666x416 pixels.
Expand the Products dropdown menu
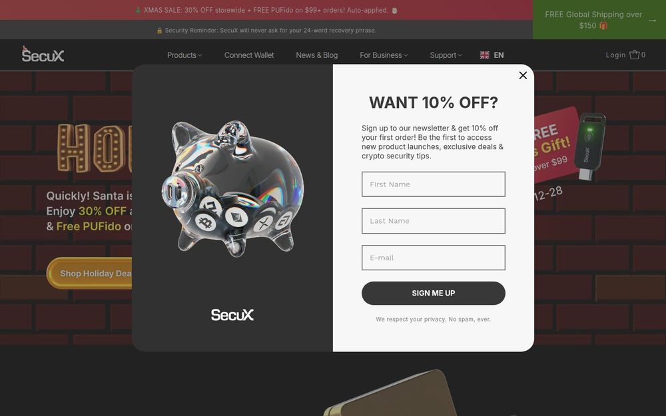(184, 55)
